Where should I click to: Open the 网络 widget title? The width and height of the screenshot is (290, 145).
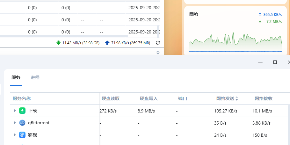pyautogui.click(x=194, y=14)
